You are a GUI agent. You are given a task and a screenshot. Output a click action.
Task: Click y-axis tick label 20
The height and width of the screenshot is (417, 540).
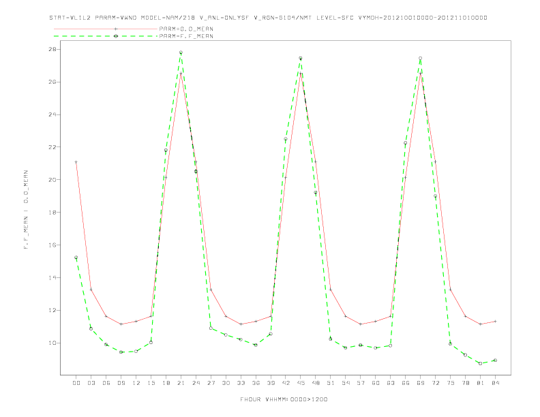coord(52,180)
